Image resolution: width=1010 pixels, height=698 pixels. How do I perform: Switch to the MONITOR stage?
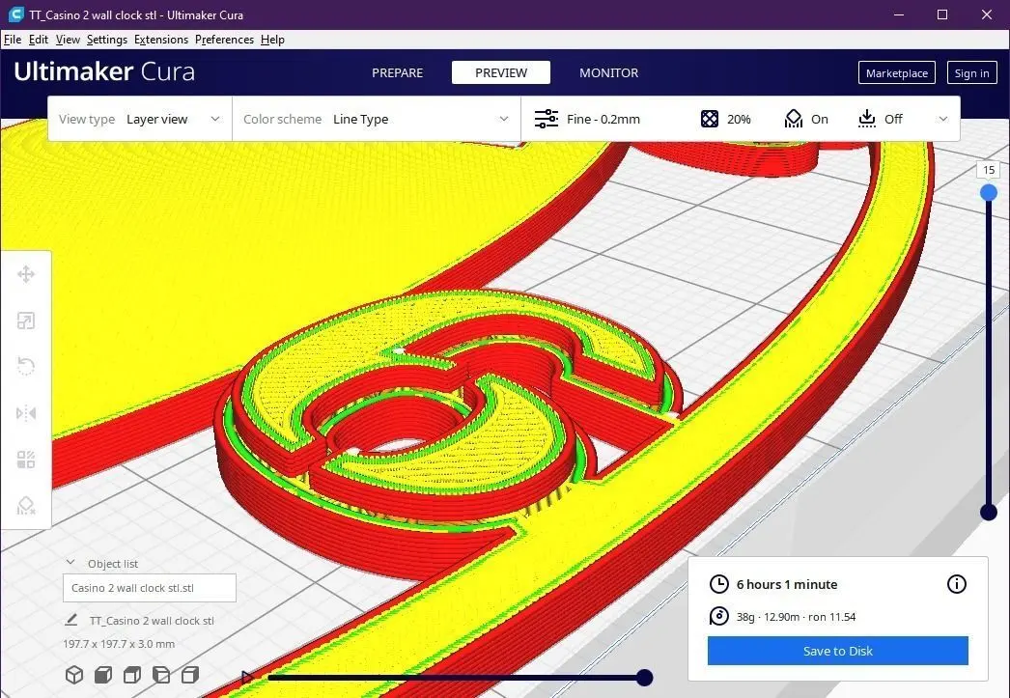[608, 72]
